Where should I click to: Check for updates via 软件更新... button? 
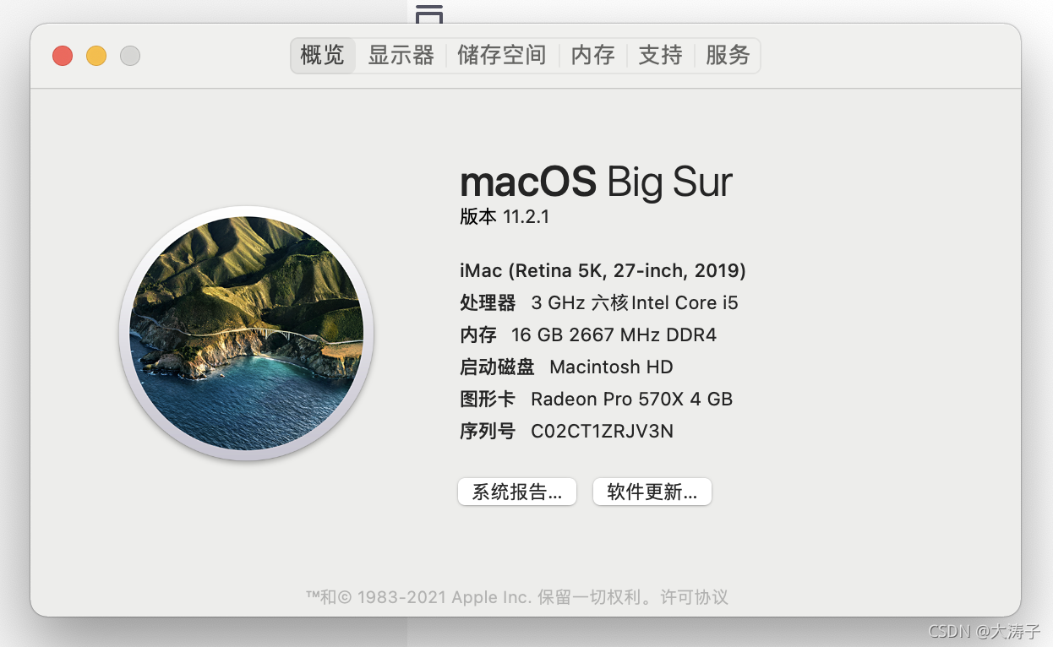coord(652,492)
